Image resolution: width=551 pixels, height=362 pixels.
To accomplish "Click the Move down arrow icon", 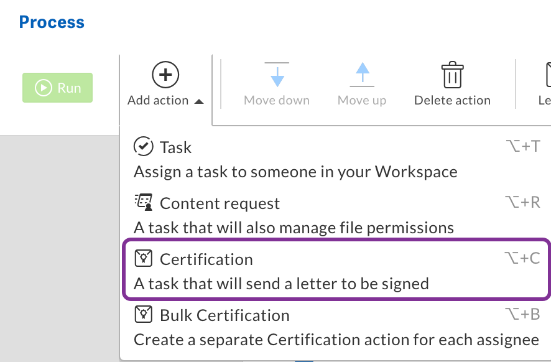I will 277,75.
